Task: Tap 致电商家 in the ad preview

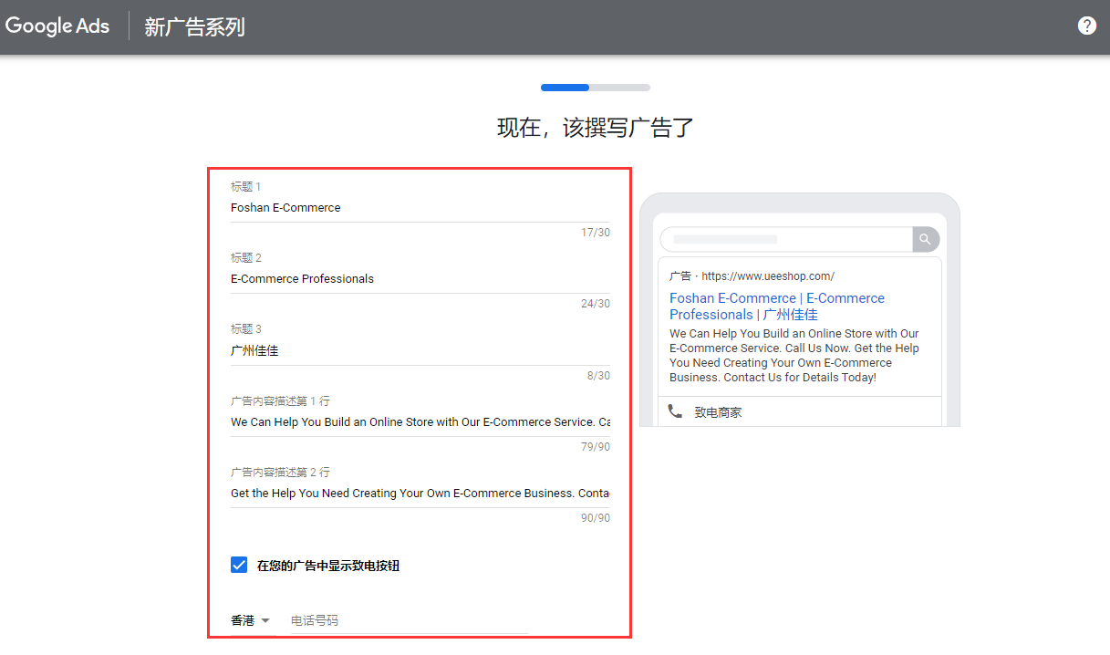Action: click(x=718, y=412)
